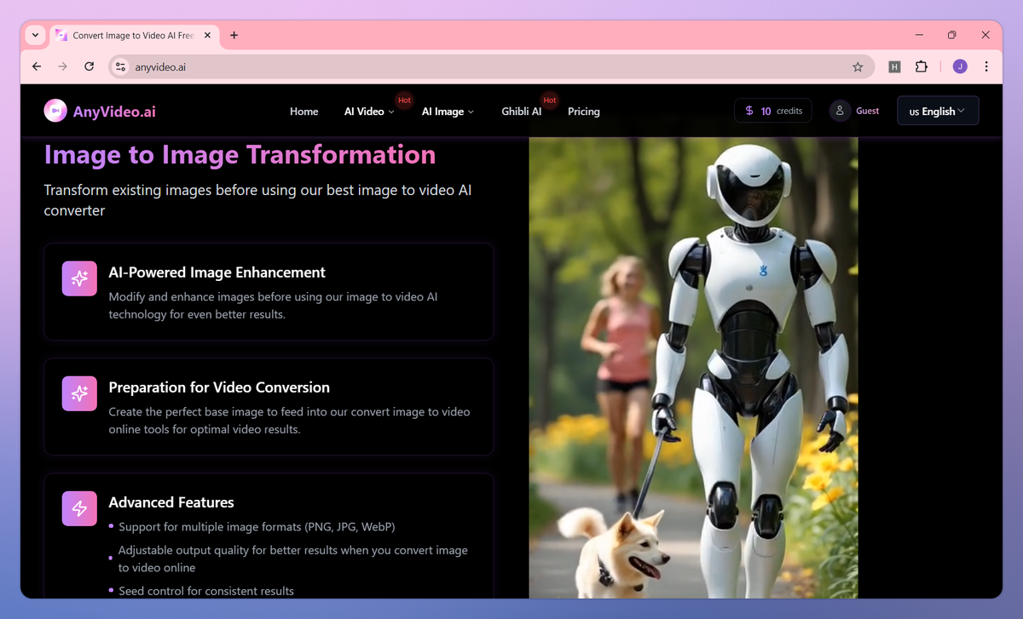This screenshot has height=619, width=1023.
Task: Click the lightning icon beside Advanced Features
Action: click(79, 508)
